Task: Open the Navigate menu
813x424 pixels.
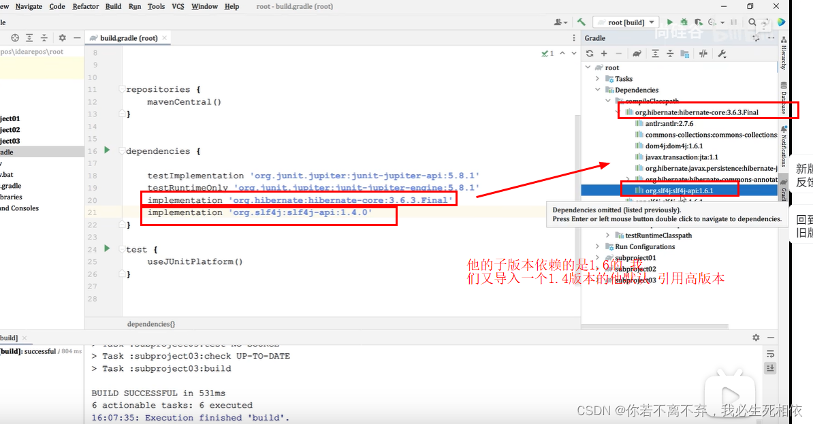Action: pyautogui.click(x=29, y=6)
